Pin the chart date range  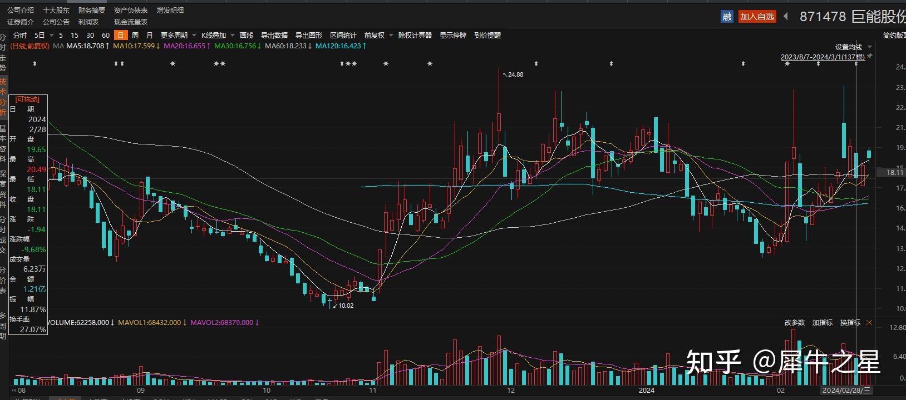pyautogui.click(x=870, y=56)
